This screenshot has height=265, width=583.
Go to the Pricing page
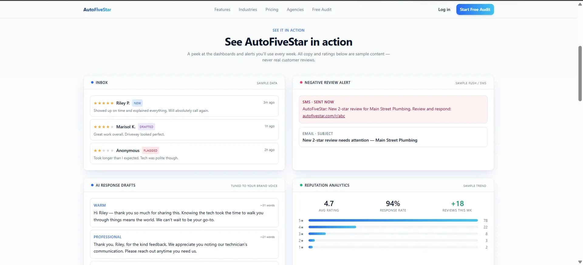272,9
